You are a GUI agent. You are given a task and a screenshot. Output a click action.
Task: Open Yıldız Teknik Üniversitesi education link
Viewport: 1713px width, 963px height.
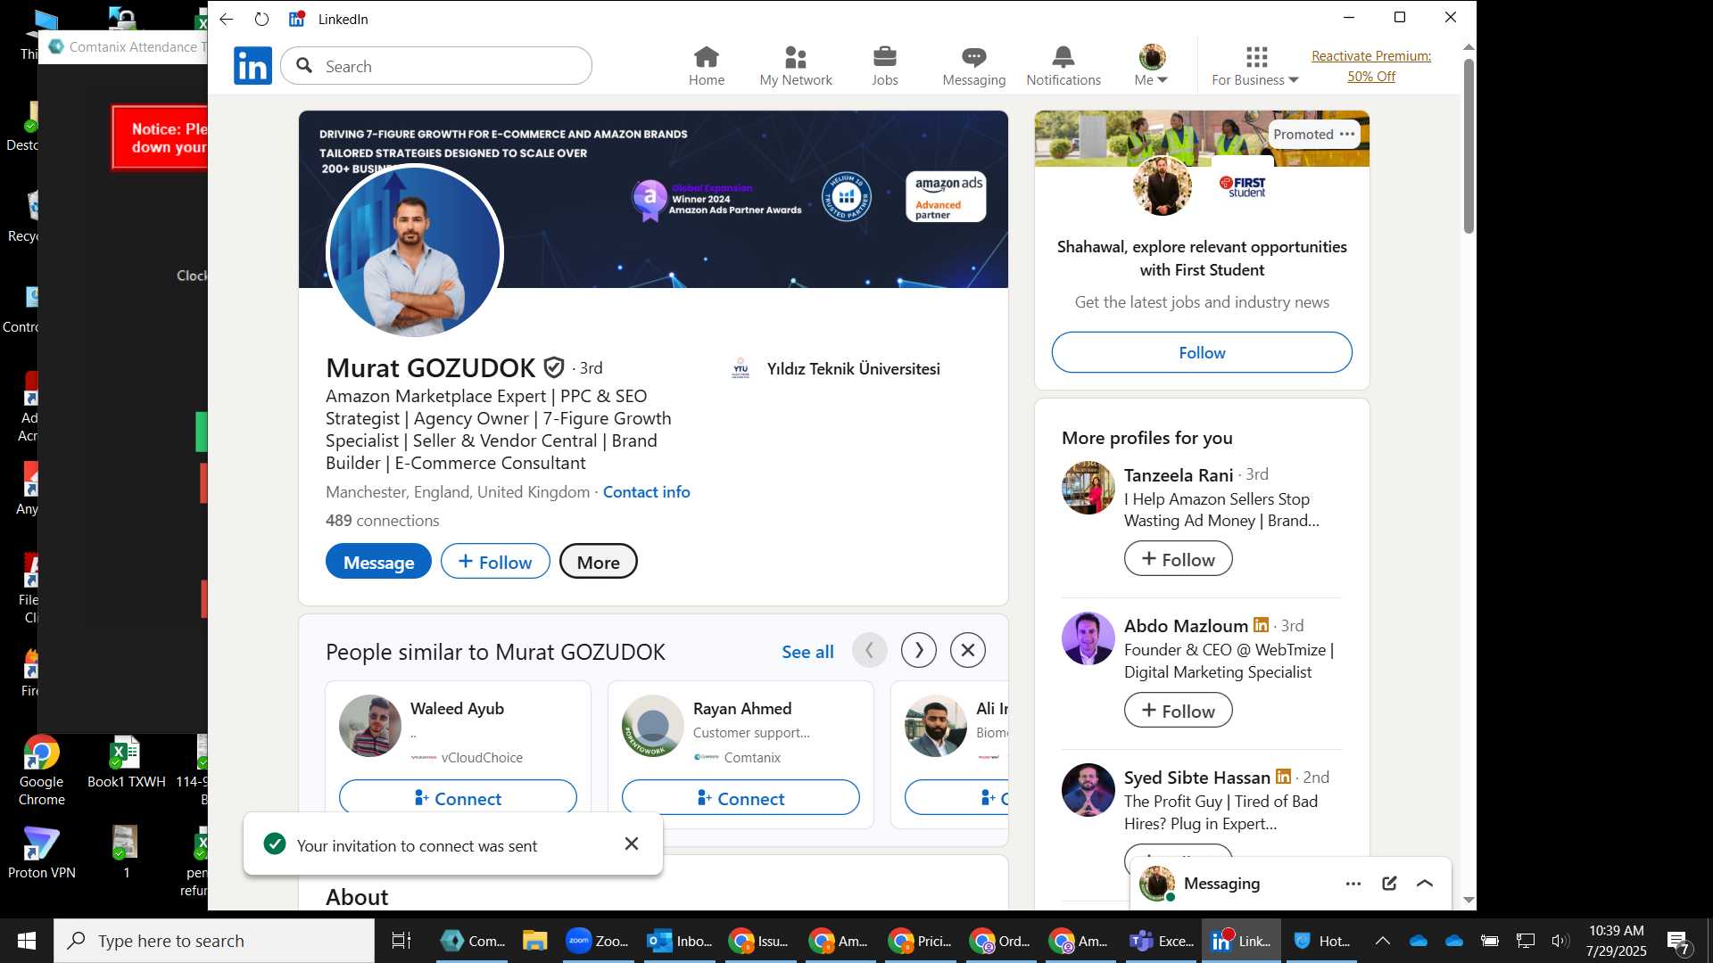(835, 368)
